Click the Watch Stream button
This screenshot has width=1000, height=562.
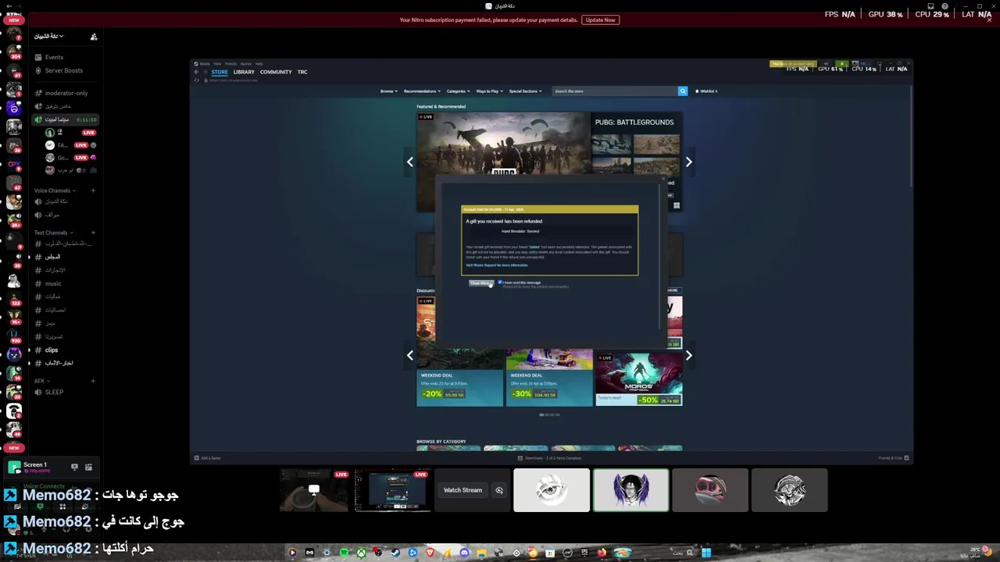pyautogui.click(x=462, y=490)
